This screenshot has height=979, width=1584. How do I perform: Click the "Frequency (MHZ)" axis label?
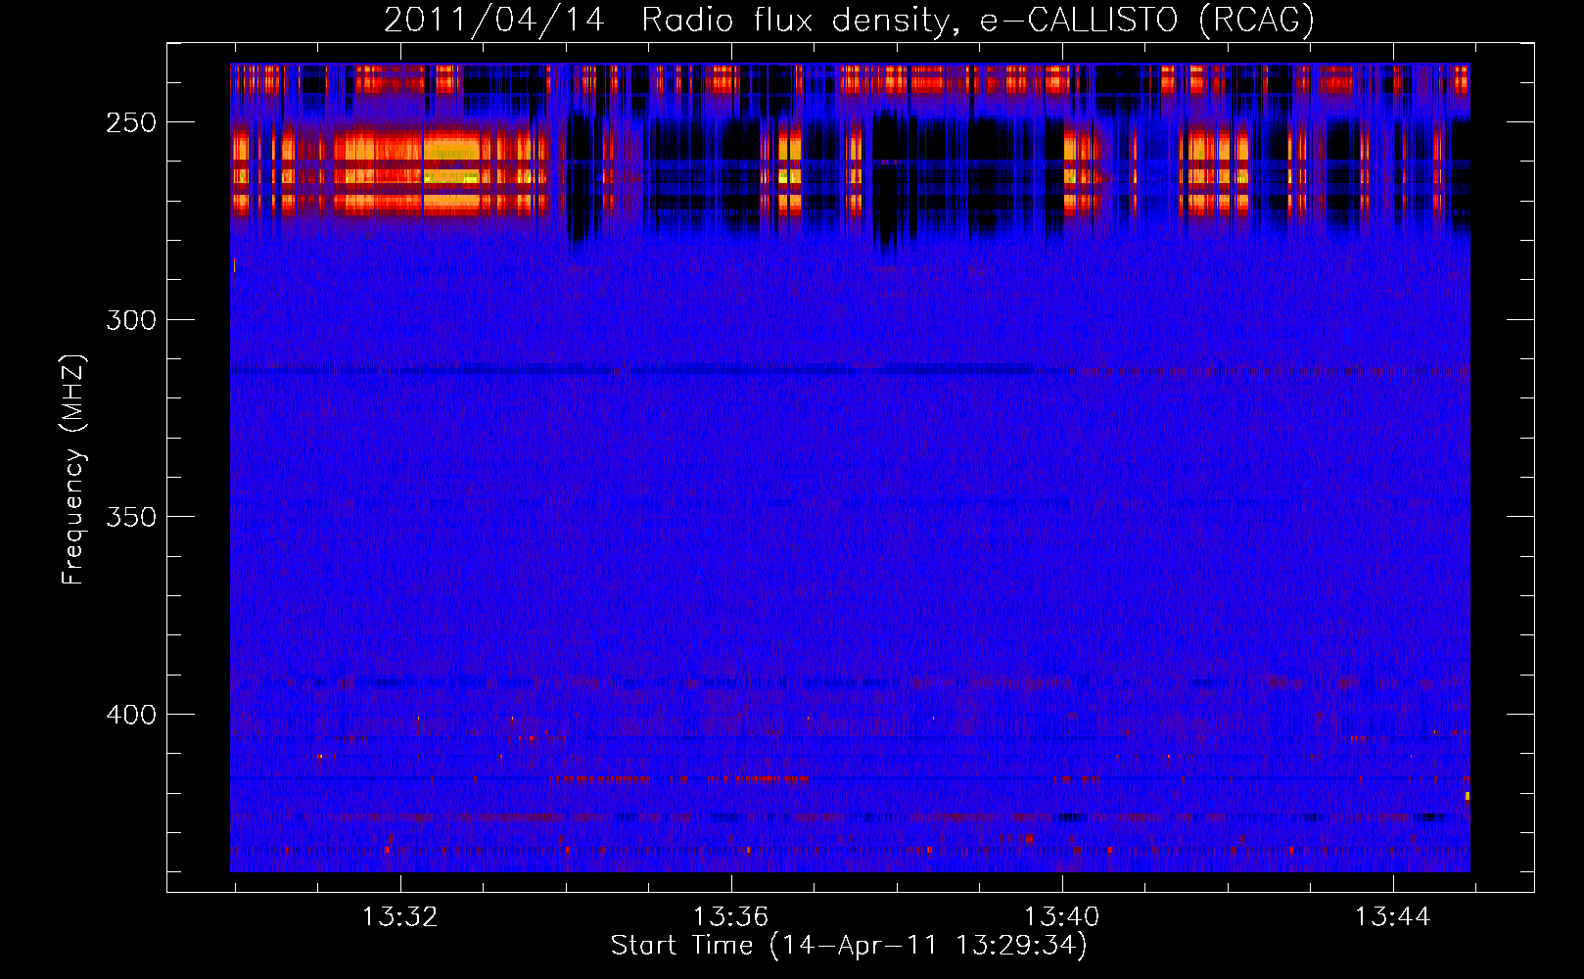[x=73, y=469]
